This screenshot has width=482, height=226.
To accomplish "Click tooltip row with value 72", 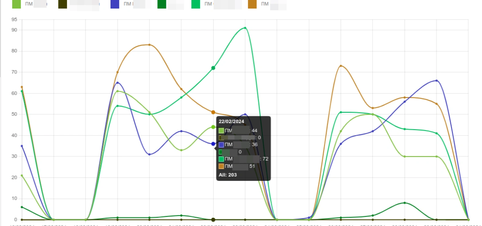I will (243, 159).
